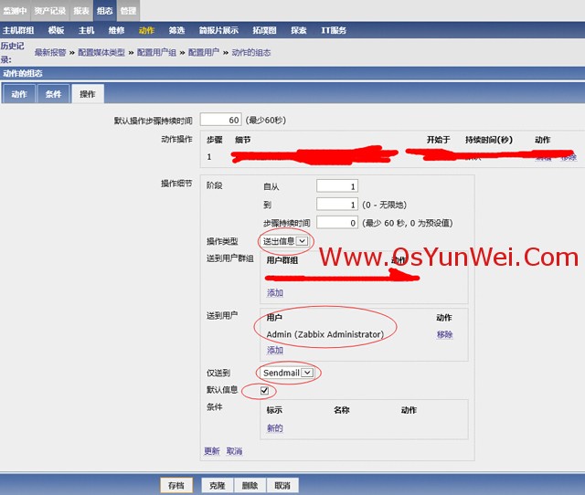Open the 报表 top menu
Screen dimensions: 585x495
click(x=81, y=10)
